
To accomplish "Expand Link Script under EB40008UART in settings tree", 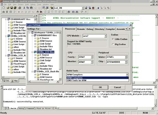I will [35, 44].
